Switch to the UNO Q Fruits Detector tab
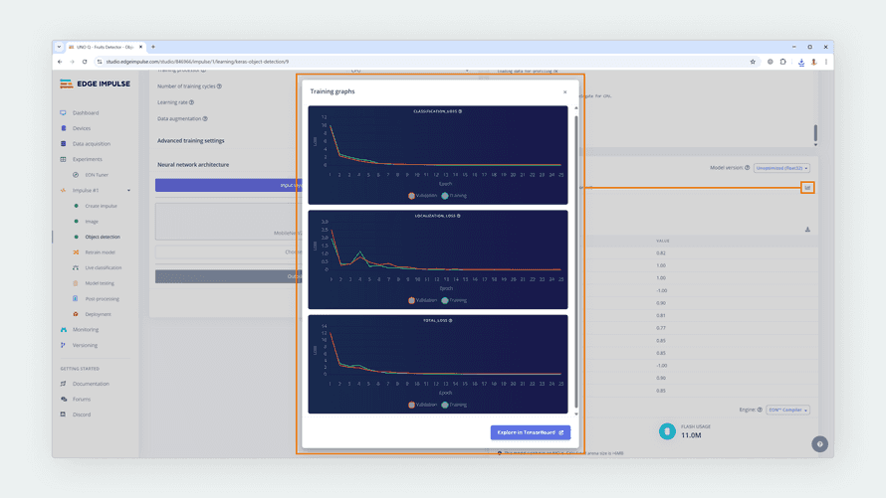 tap(106, 48)
